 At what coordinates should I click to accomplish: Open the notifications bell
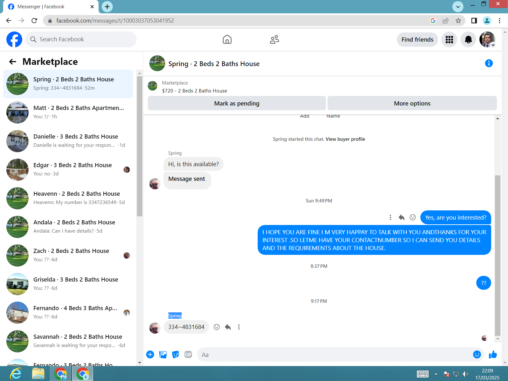[468, 39]
